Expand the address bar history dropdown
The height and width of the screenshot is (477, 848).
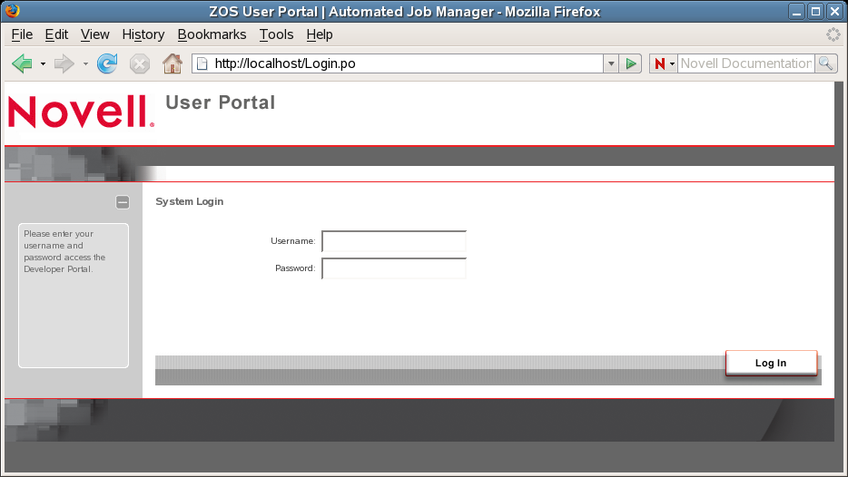pos(611,63)
